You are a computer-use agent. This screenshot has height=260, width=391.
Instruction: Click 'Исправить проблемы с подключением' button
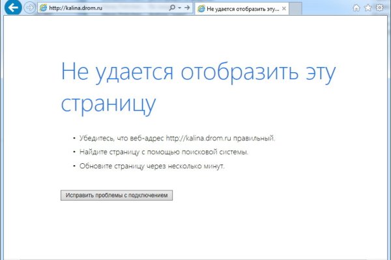[x=117, y=195]
